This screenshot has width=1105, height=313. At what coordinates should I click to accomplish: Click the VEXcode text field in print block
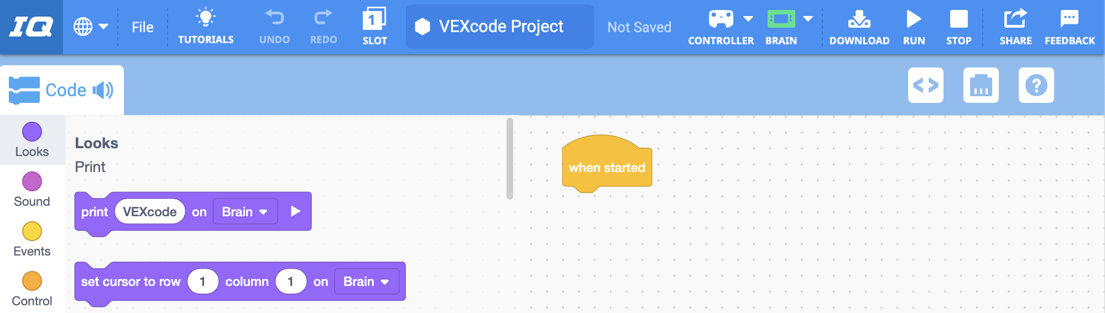coord(150,212)
